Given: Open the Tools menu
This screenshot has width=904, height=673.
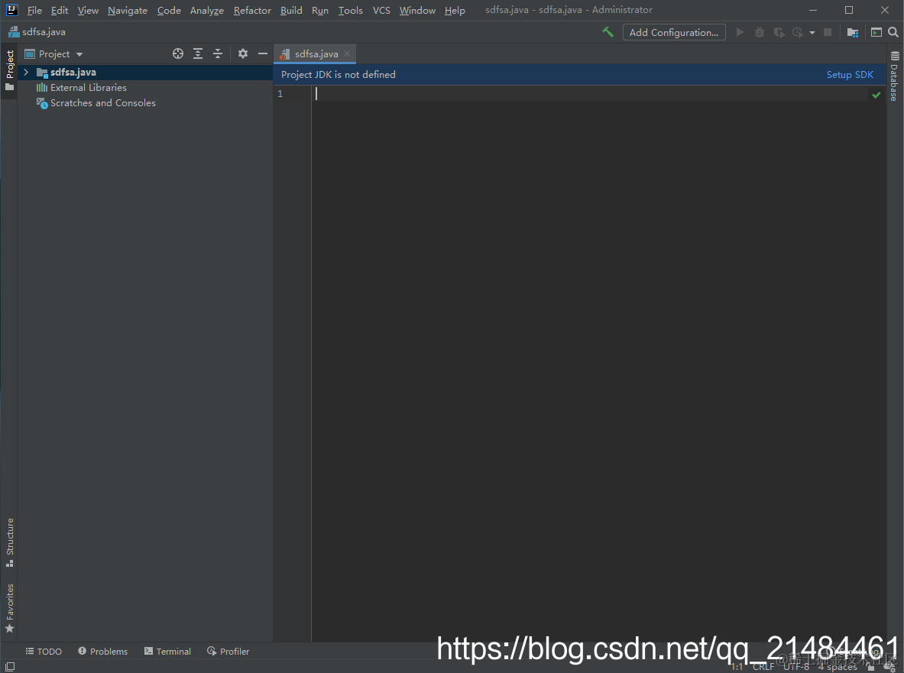Looking at the screenshot, I should click(x=351, y=11).
